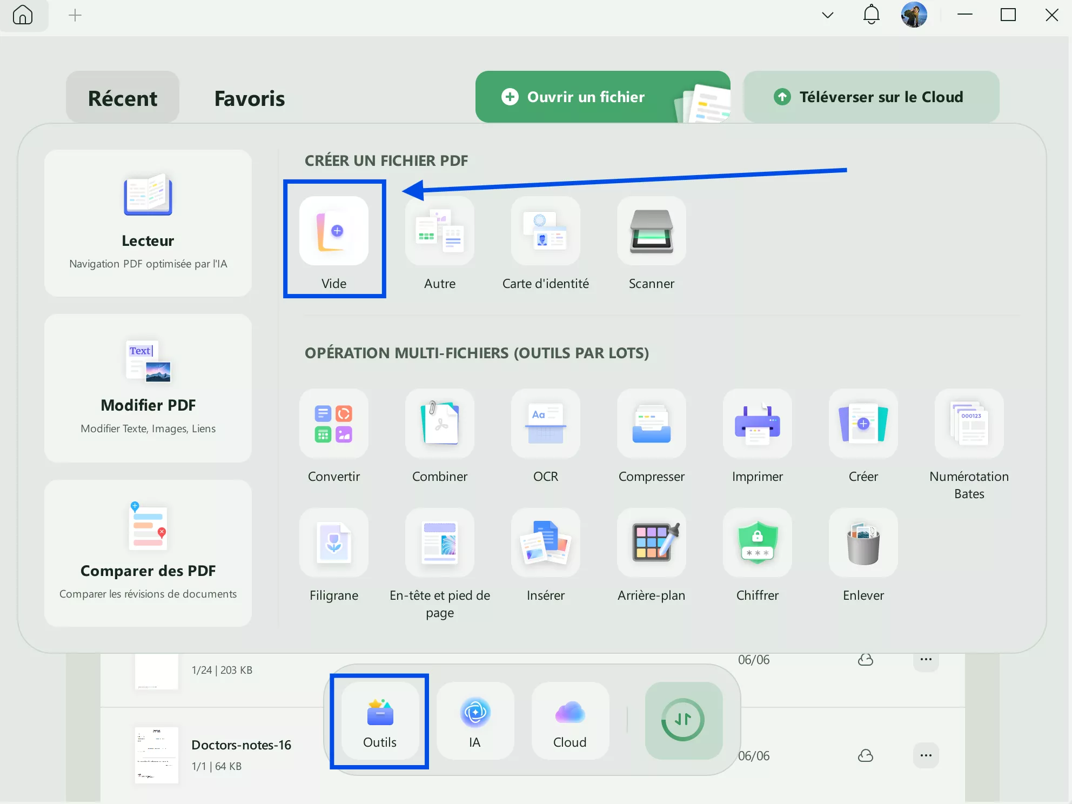The height and width of the screenshot is (804, 1072).
Task: Click the Arrière-plan batch tool
Action: 651,542
